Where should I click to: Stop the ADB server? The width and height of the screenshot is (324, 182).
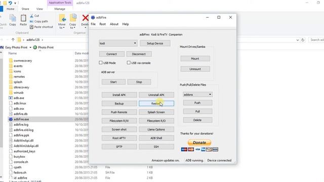tap(139, 82)
